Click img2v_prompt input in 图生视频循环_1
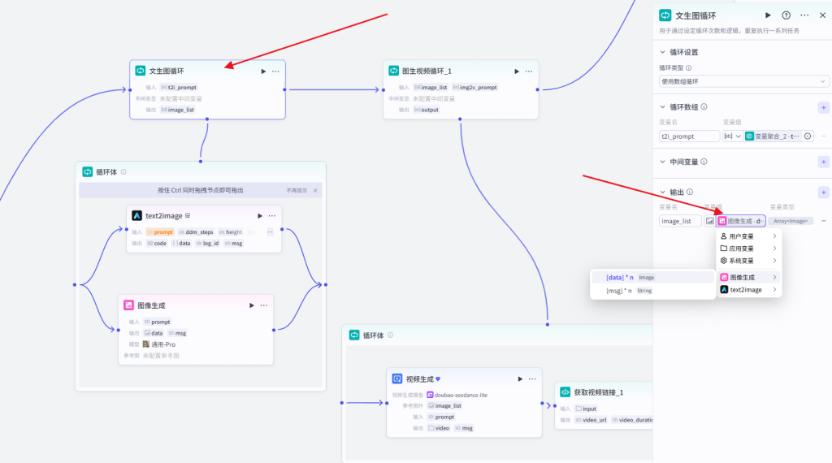The width and height of the screenshot is (832, 463). [x=474, y=87]
